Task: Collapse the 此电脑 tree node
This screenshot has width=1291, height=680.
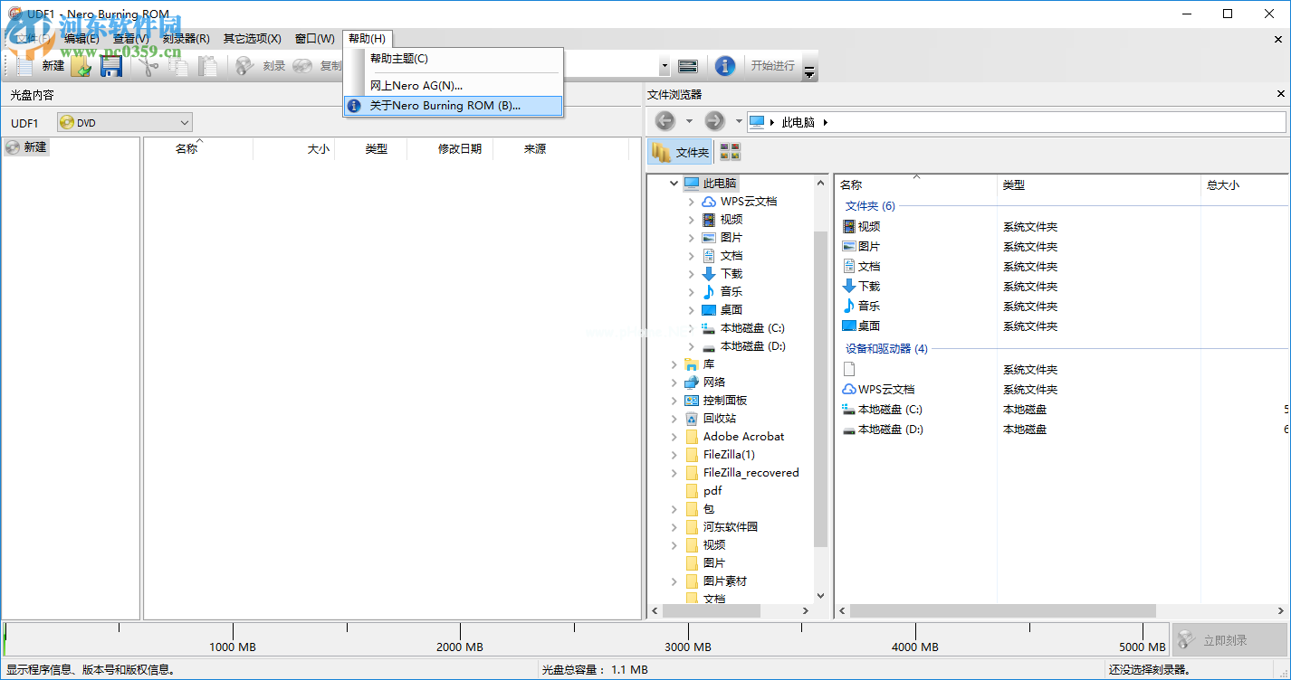Action: coord(674,184)
